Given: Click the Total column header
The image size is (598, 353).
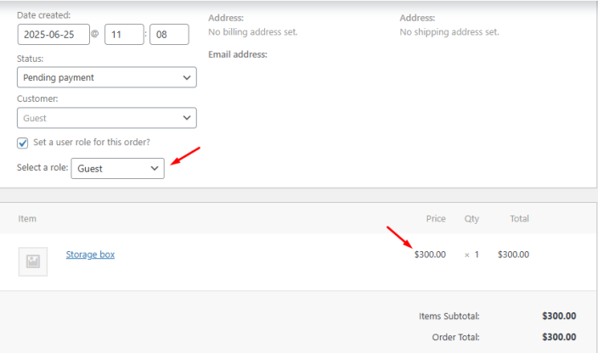Looking at the screenshot, I should coord(519,219).
